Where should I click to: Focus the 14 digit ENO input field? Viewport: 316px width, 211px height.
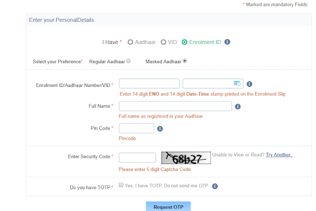149,84
